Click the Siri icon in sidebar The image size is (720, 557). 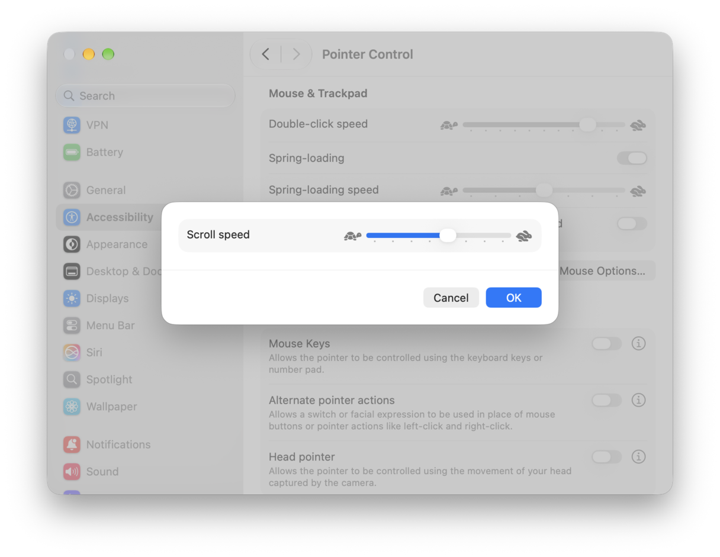coord(72,352)
